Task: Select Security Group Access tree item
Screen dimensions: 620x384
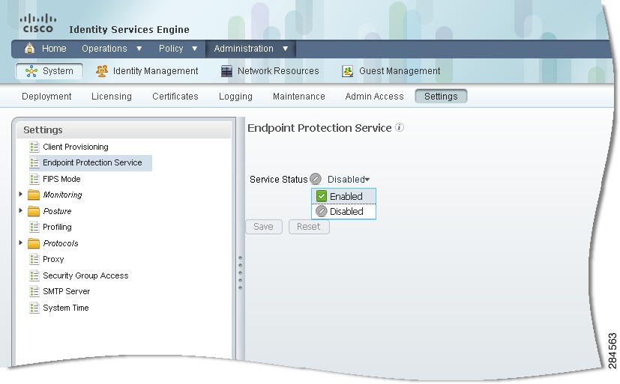Action: 85,275
